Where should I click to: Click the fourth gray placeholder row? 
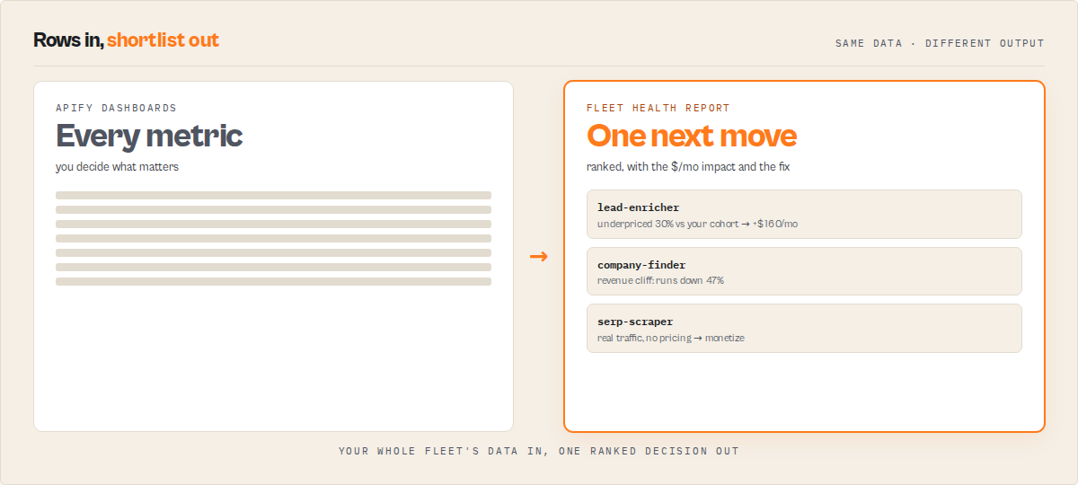point(273,238)
